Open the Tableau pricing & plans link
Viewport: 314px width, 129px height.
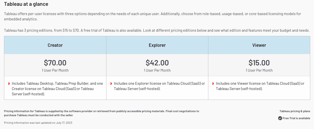coord(295,111)
